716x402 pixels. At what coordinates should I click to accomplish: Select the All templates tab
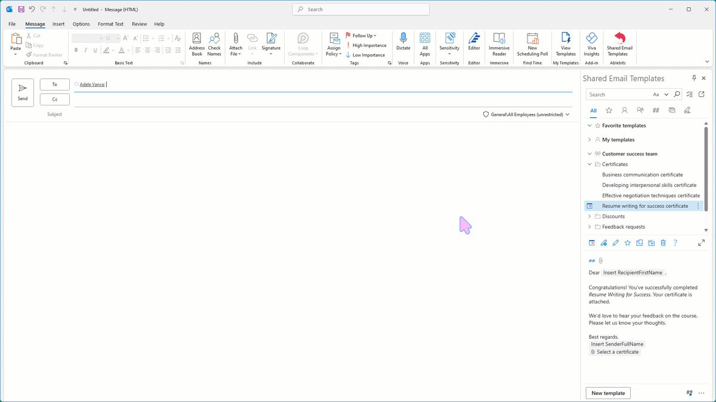(x=594, y=110)
